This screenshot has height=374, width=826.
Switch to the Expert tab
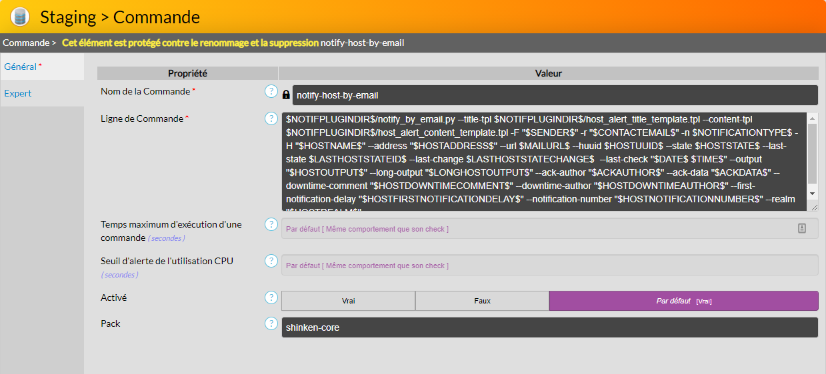click(x=42, y=93)
